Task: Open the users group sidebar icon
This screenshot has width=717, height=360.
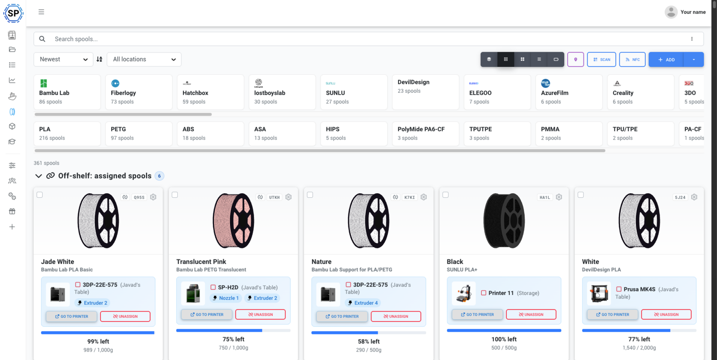Action: (12, 181)
